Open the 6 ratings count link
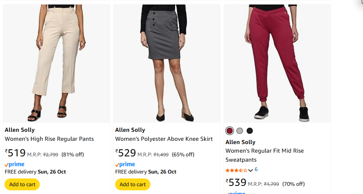The image size is (363, 194). coord(256,169)
